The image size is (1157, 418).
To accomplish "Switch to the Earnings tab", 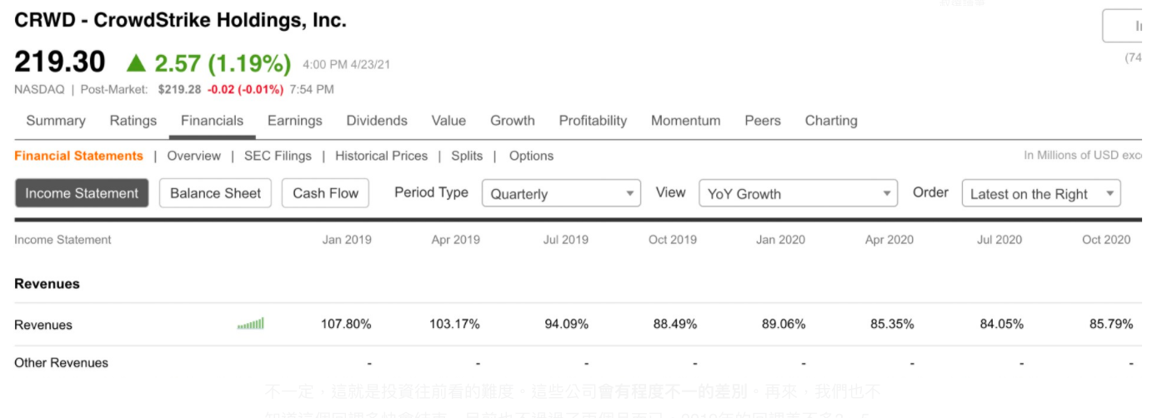I will coord(295,121).
